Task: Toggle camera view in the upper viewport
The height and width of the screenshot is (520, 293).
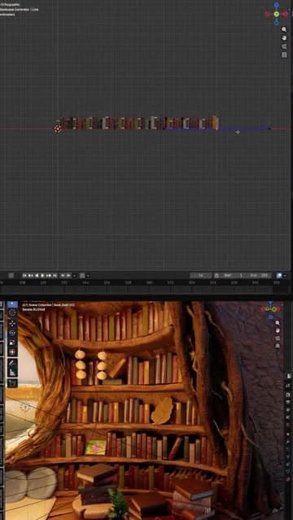Action: pyautogui.click(x=284, y=46)
